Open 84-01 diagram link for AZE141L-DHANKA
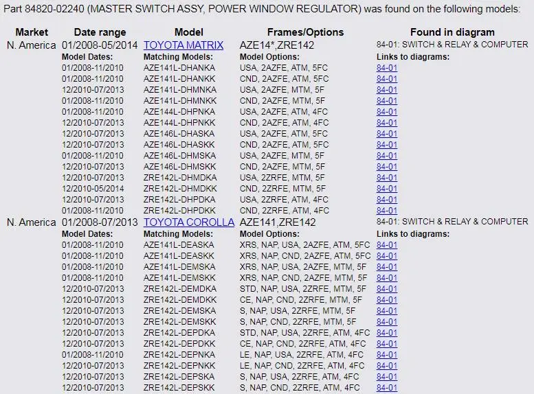This screenshot has width=534, height=394. pos(387,68)
